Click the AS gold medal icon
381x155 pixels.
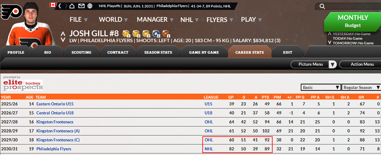click(136, 33)
